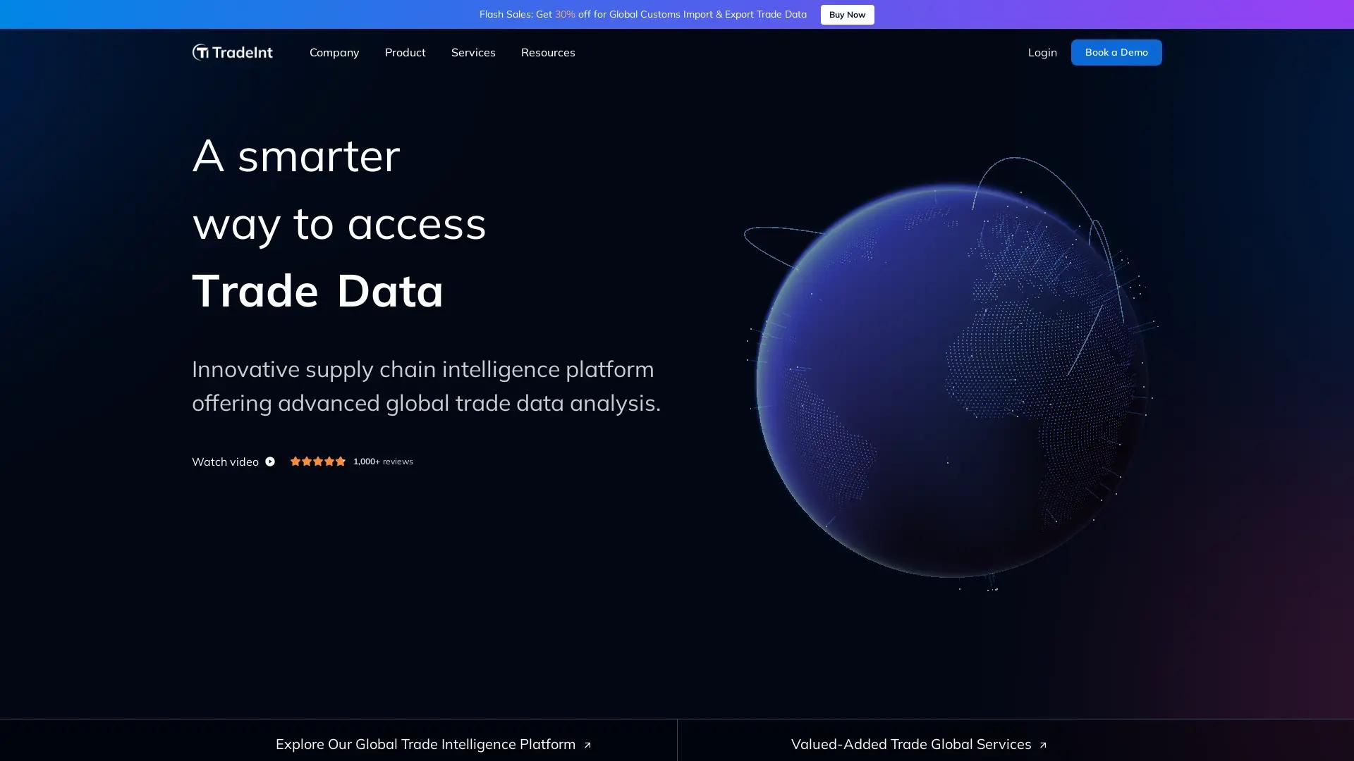1354x761 pixels.
Task: Click the middle star in the reviews rating
Action: [317, 461]
